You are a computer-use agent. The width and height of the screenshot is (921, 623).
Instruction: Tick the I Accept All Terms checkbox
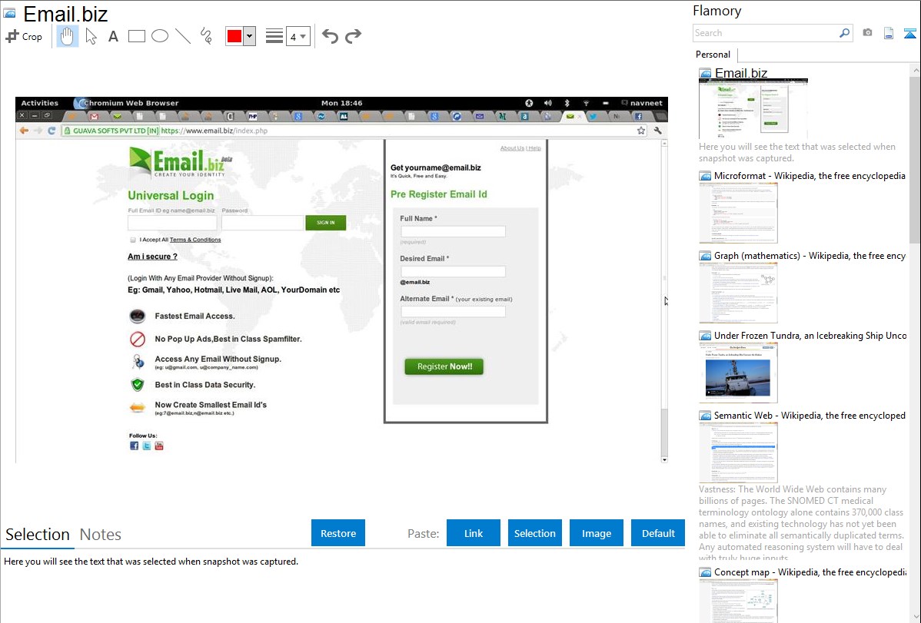[x=133, y=240]
